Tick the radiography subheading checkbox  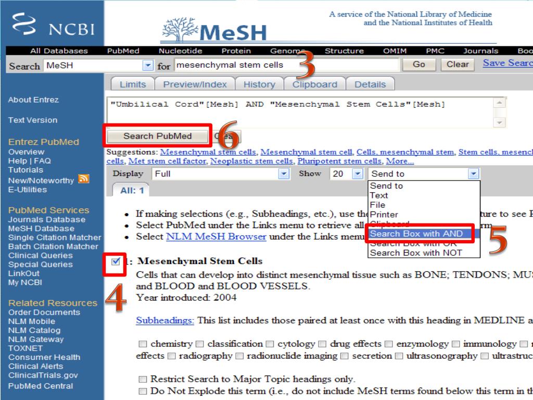tap(172, 356)
